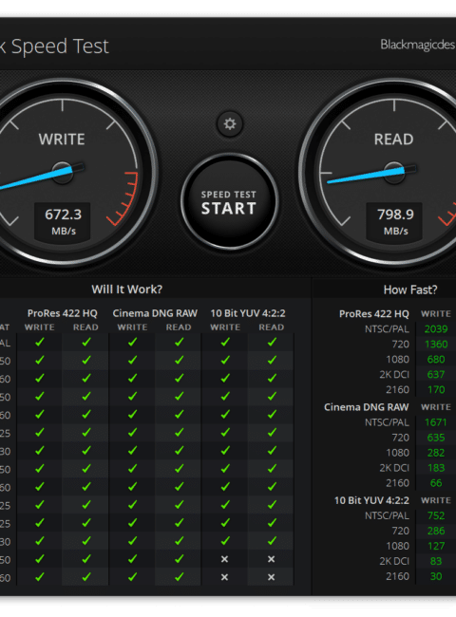Select the 1671 Cinema DNG NTSC/PAL value
Screen dimensions: 456x617
coord(436,422)
